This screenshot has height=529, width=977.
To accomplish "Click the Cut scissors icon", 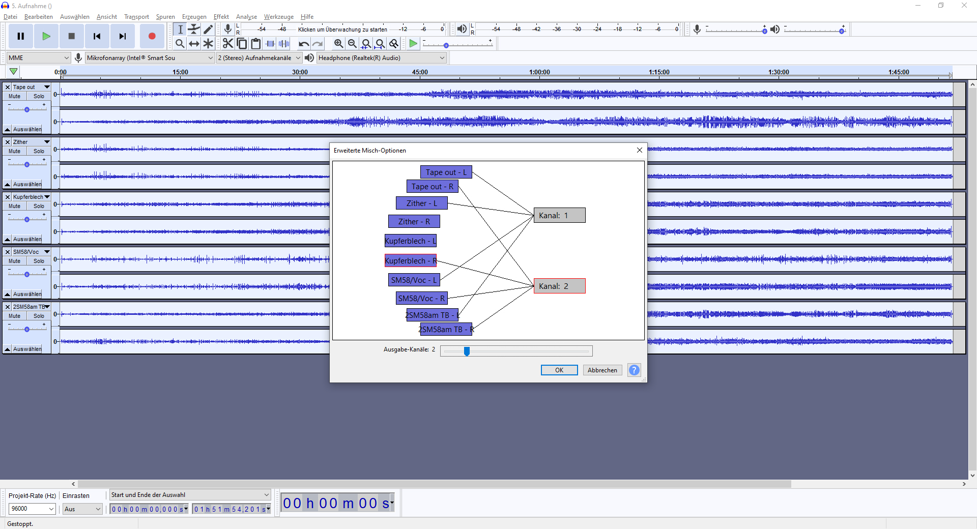I will (x=227, y=44).
